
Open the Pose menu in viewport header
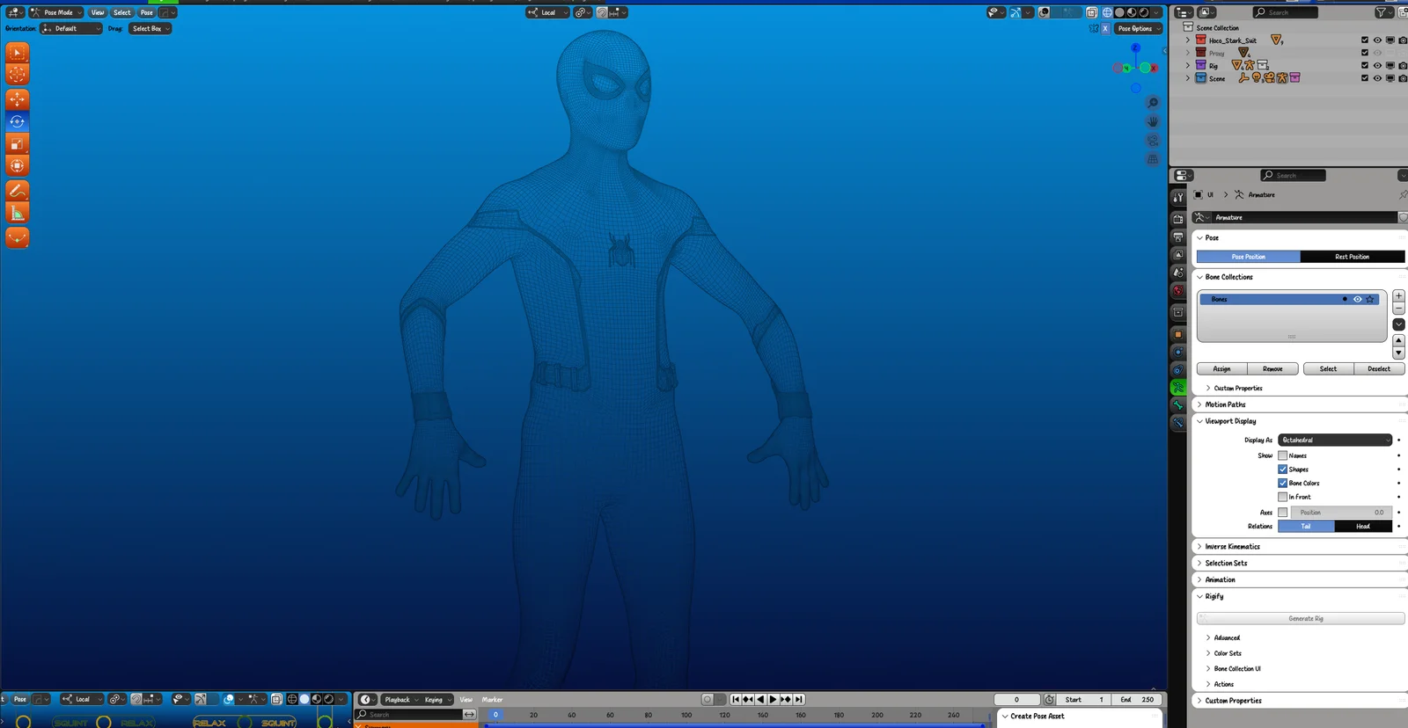(147, 12)
